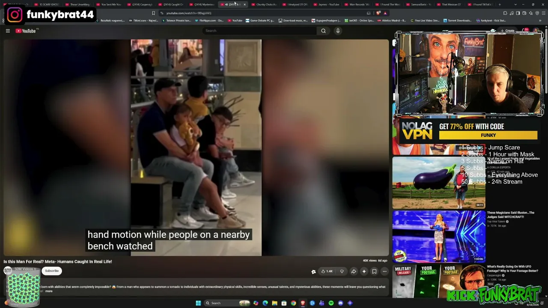Open the YouTube guide hamburger menu
Screen dimensions: 548x308
pos(8,31)
